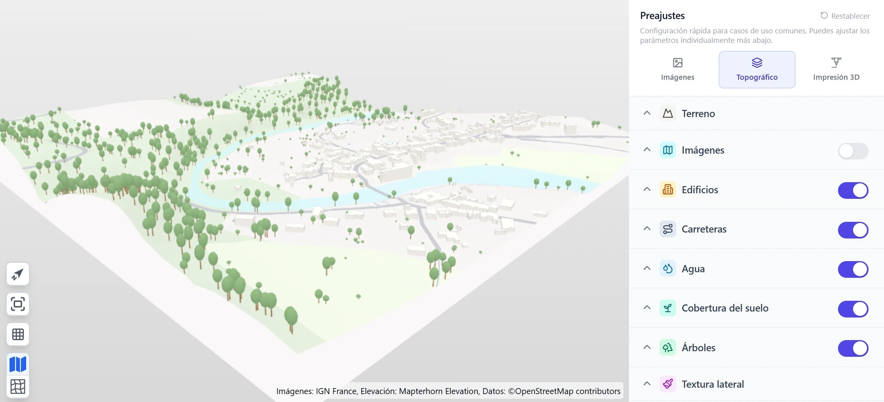
Task: Collapse the Árboles section chevron
Action: click(647, 347)
